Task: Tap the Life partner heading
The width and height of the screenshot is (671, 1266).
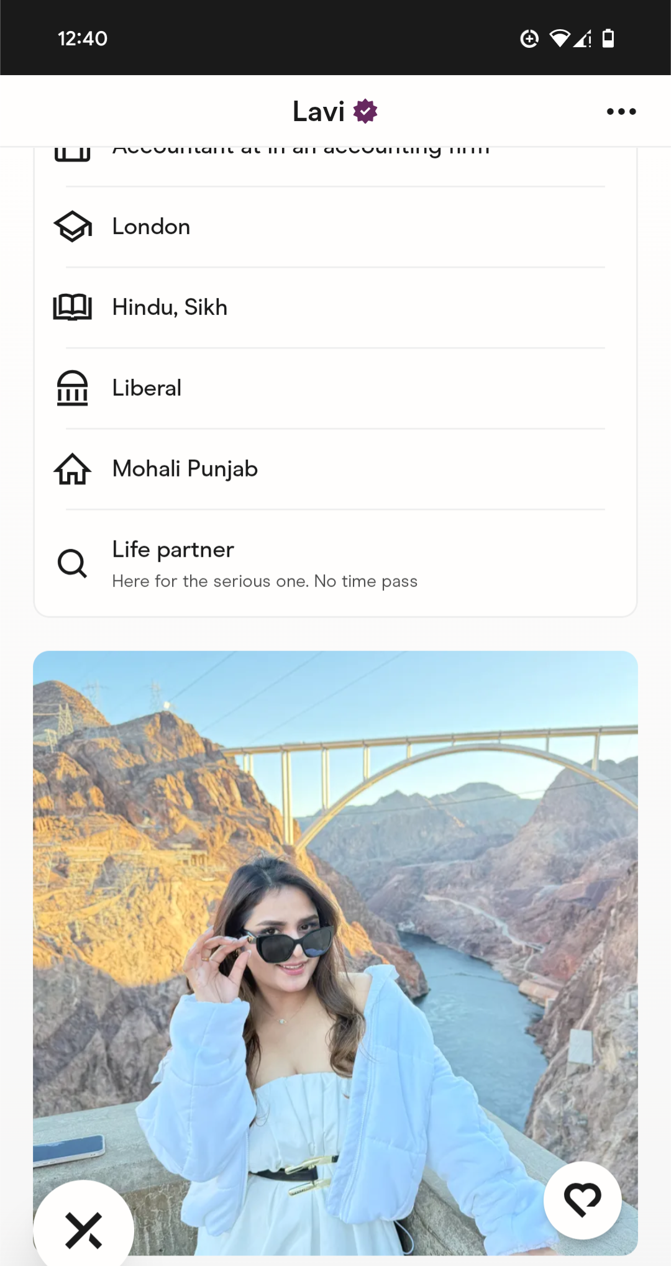Action: (173, 550)
